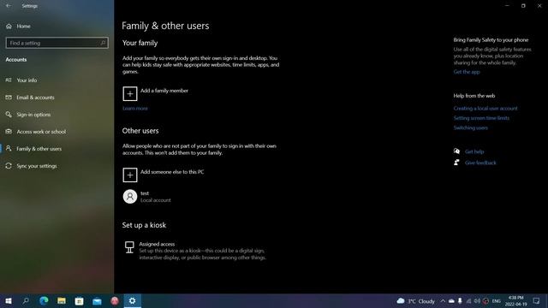The height and width of the screenshot is (308, 548).
Task: Click the search magnifier in Find a setting
Action: (103, 43)
